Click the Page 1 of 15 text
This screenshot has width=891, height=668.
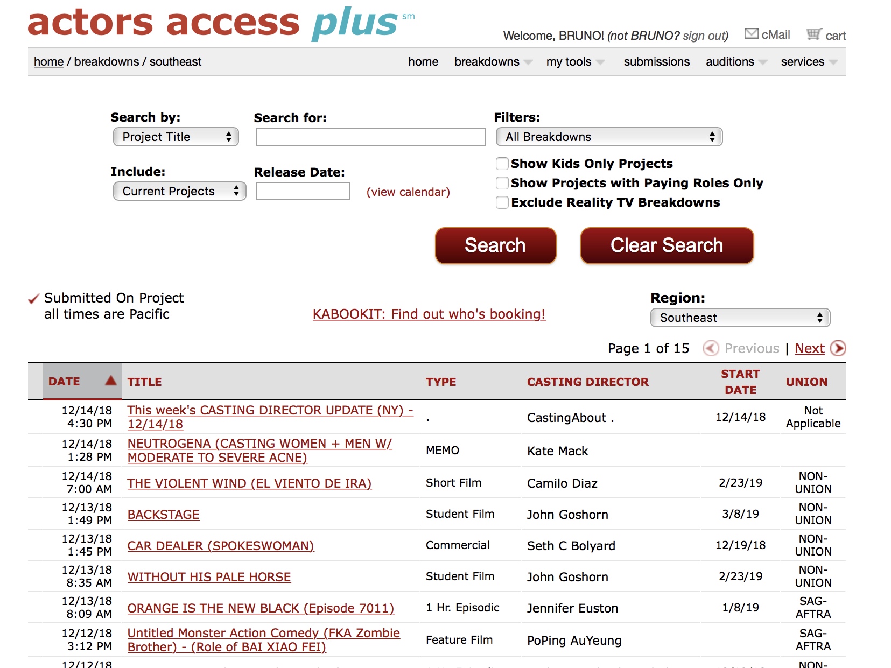tap(648, 349)
